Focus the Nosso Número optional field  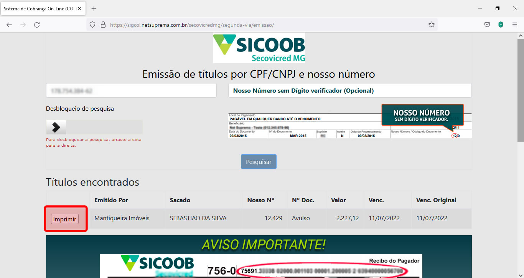[x=350, y=90]
